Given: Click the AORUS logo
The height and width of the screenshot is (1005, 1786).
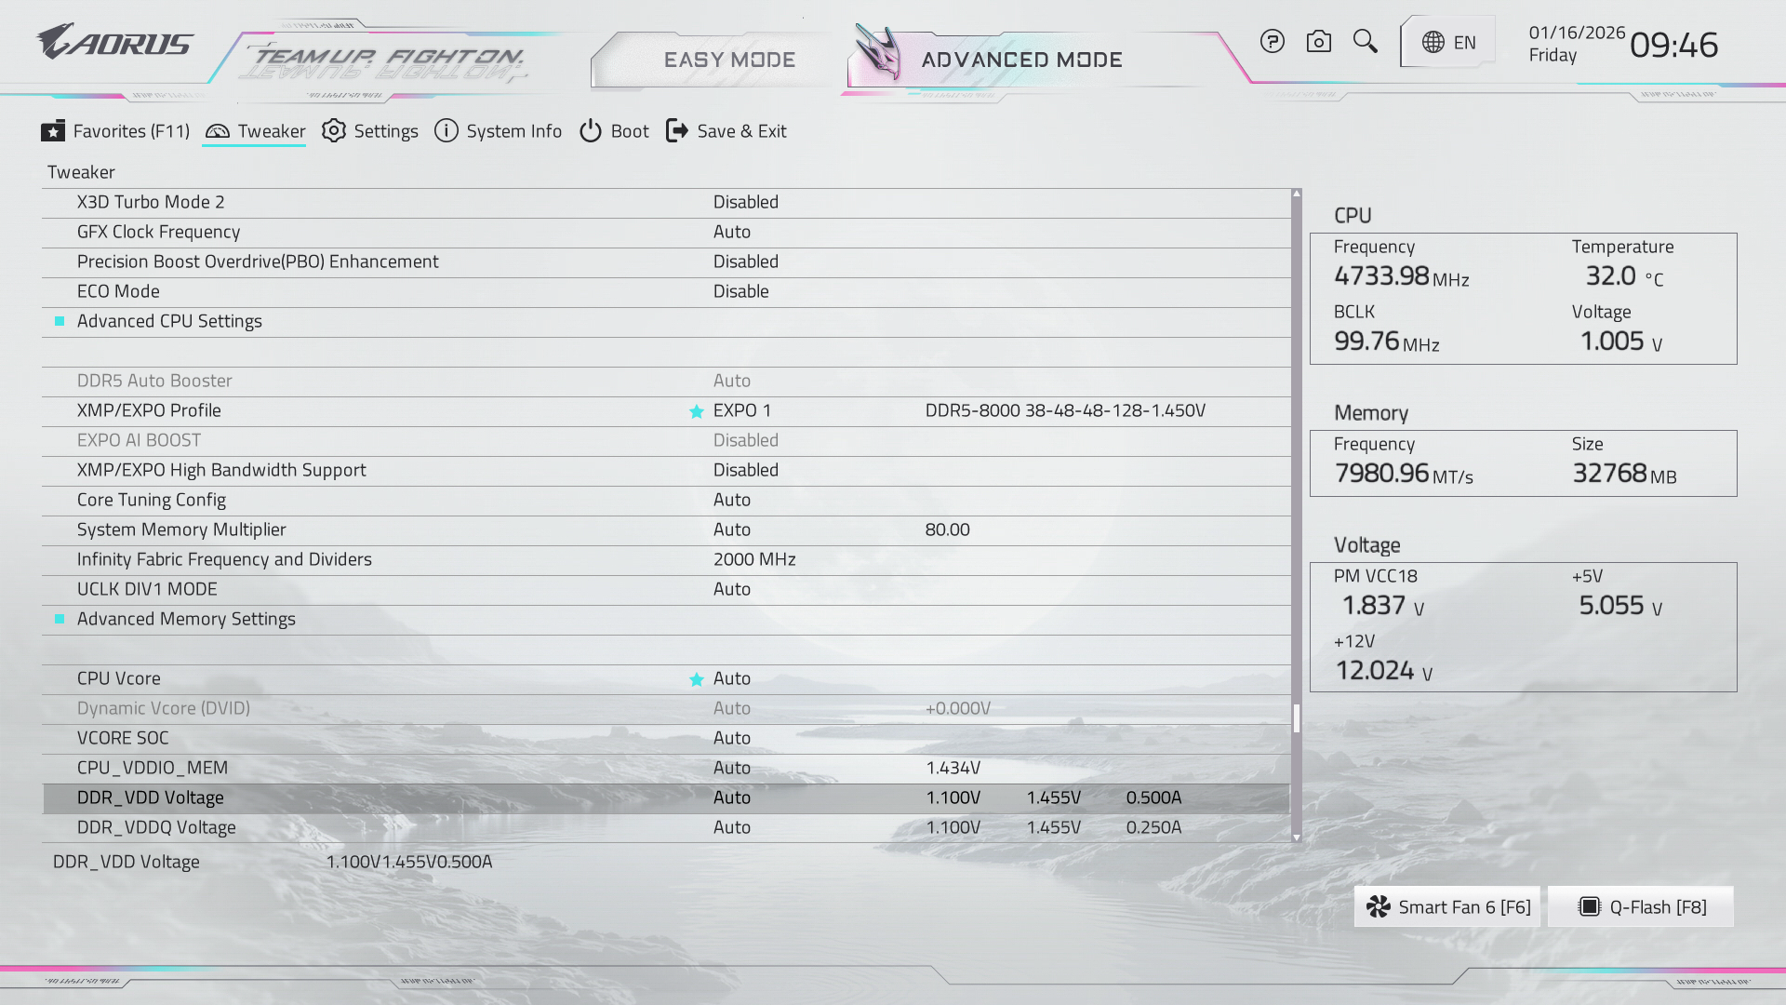Looking at the screenshot, I should click(114, 43).
